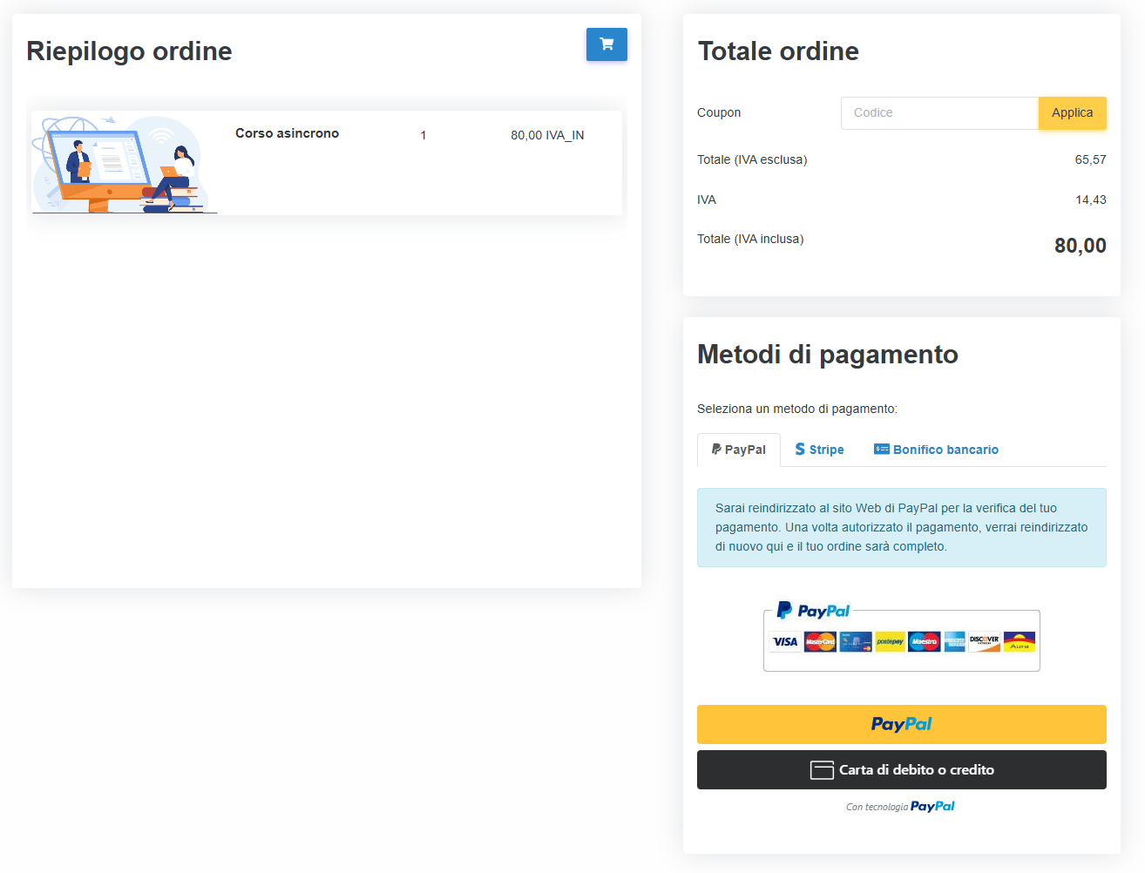
Task: Click the Discover card logo
Action: [985, 642]
